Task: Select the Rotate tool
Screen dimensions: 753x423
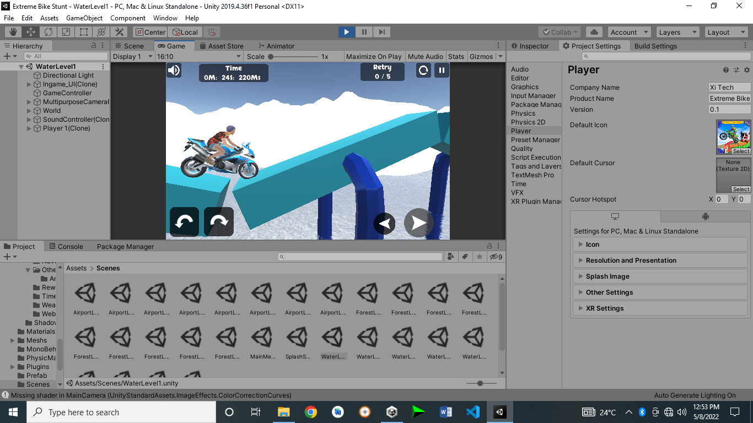Action: point(49,31)
